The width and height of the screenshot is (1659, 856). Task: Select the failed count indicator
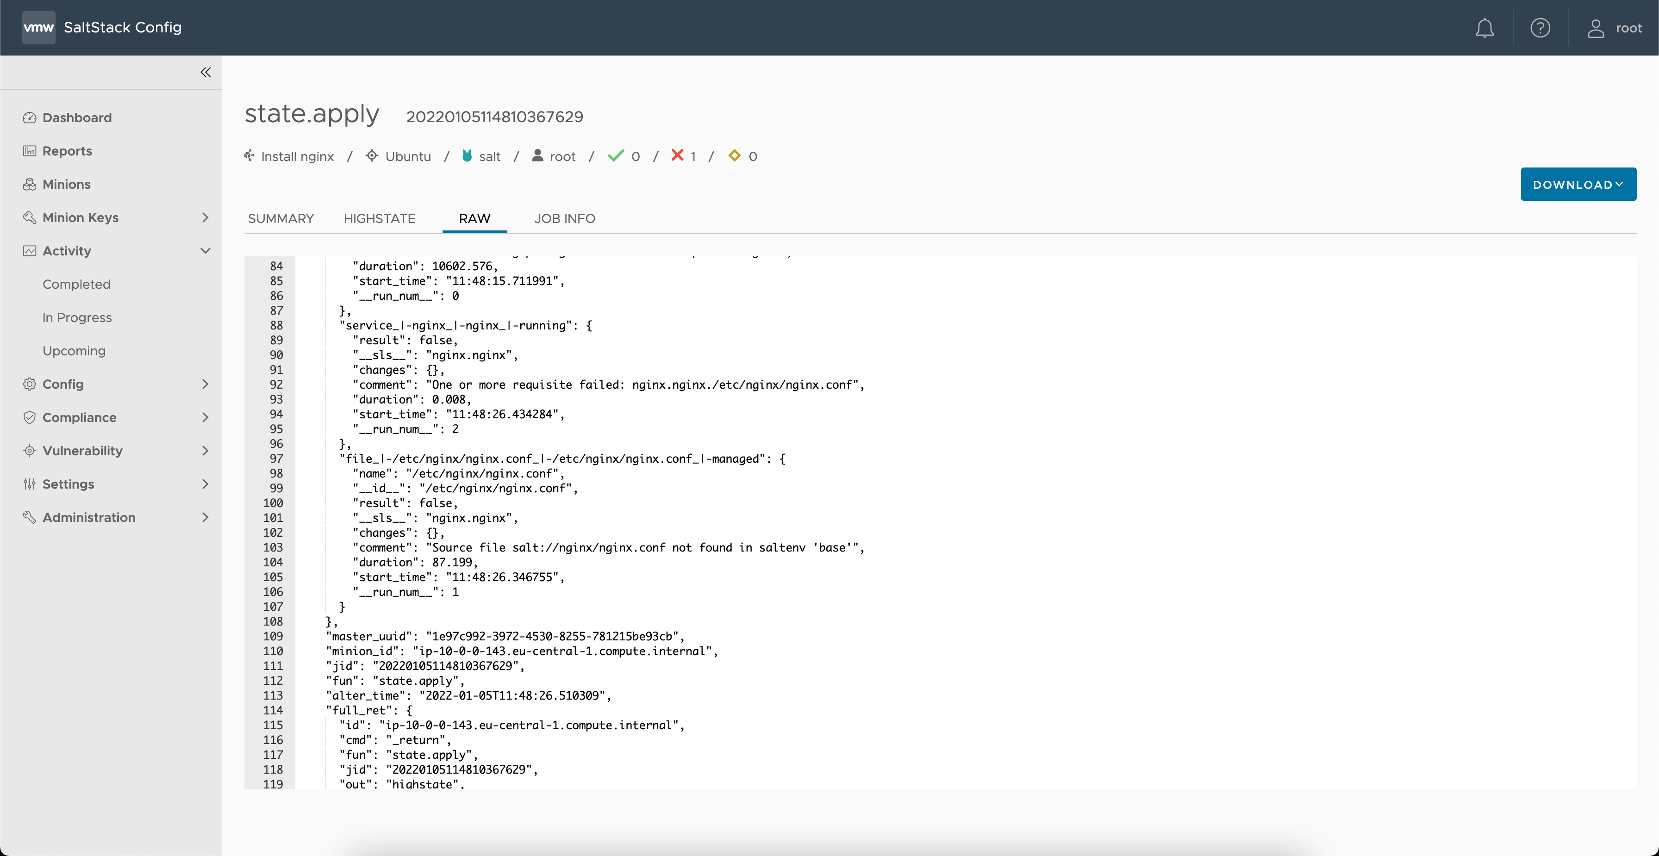pos(683,156)
